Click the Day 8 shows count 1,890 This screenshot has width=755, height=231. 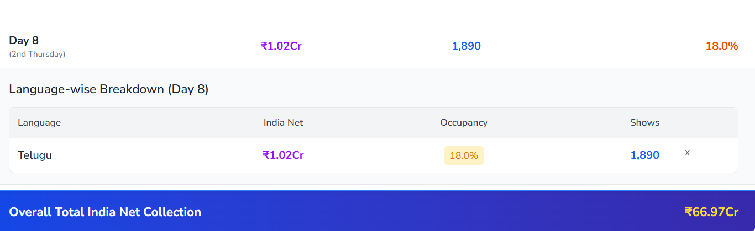click(466, 46)
